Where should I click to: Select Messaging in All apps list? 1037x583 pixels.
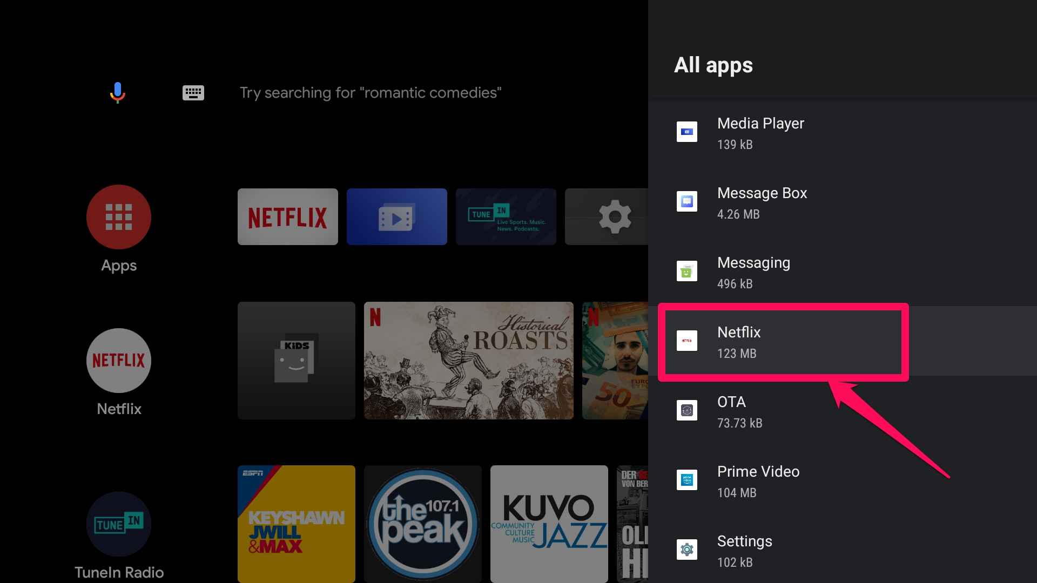[x=843, y=272]
